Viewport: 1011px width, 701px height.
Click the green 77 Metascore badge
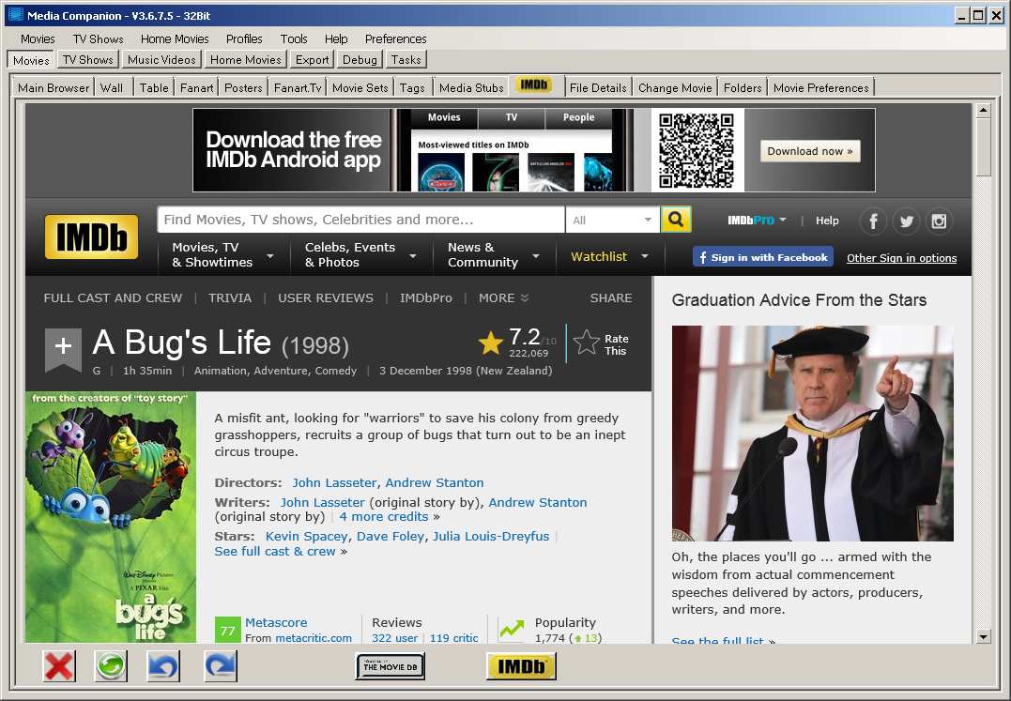[227, 630]
